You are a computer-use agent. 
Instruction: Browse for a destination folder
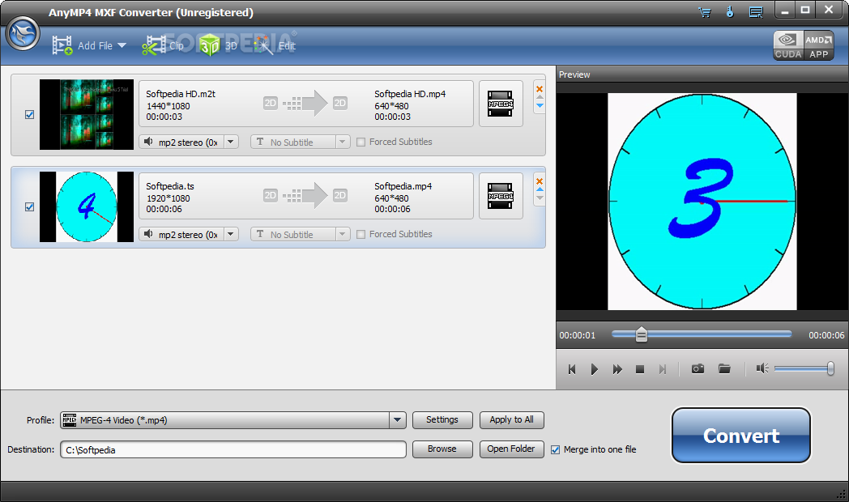[442, 449]
